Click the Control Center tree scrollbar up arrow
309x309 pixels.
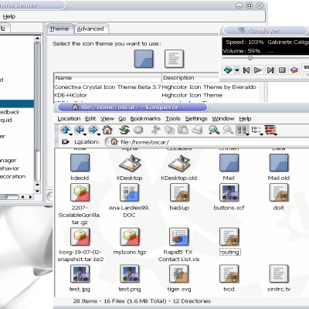37,38
